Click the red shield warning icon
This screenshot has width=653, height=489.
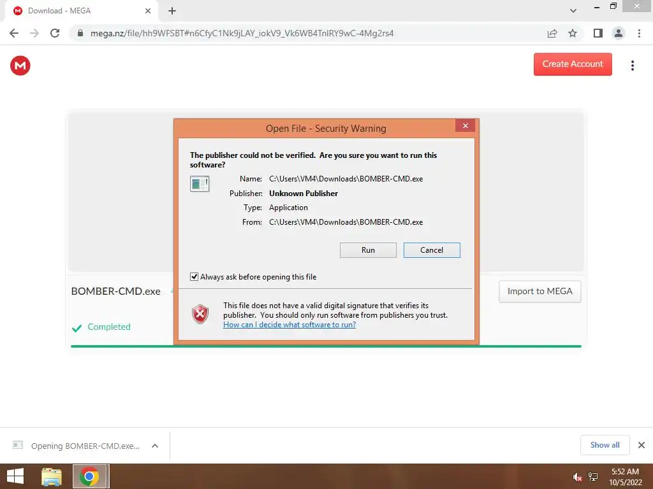coord(200,314)
